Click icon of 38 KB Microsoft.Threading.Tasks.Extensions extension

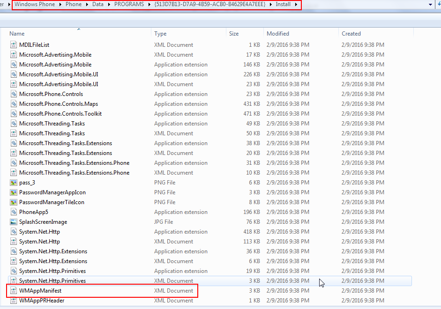14,143
